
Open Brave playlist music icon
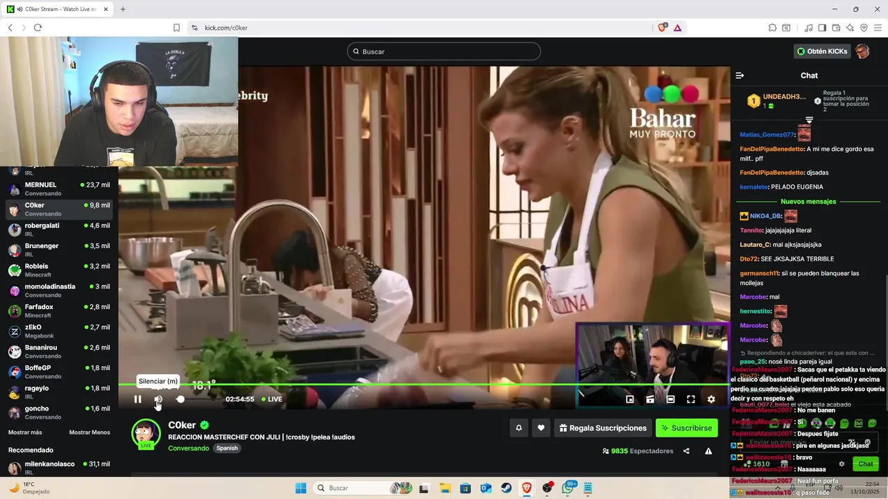(808, 28)
